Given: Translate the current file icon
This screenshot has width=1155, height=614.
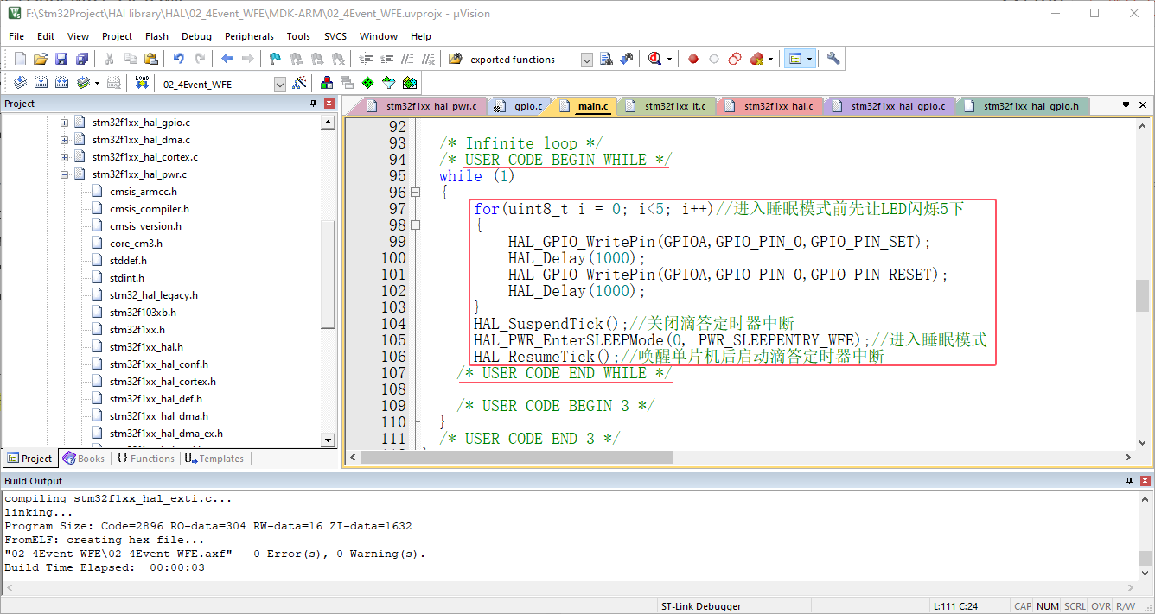Looking at the screenshot, I should click(x=20, y=83).
